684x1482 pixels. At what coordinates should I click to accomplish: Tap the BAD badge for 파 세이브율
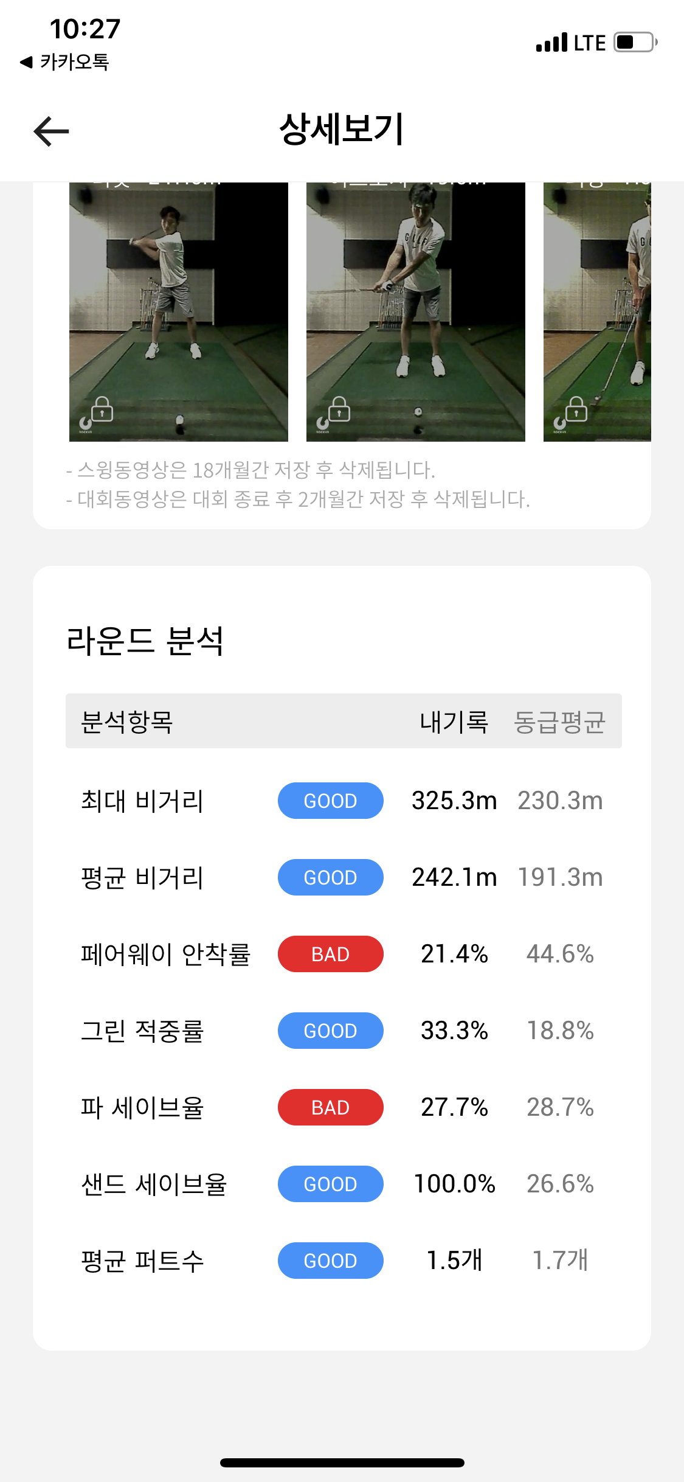330,1107
